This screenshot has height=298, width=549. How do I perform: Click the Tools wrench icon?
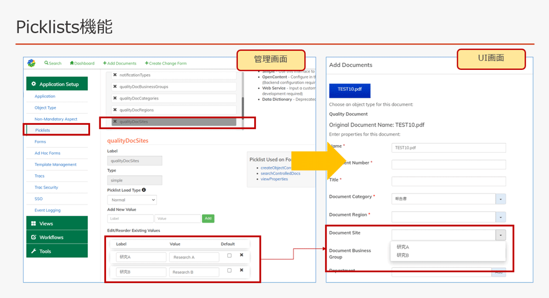pyautogui.click(x=33, y=251)
